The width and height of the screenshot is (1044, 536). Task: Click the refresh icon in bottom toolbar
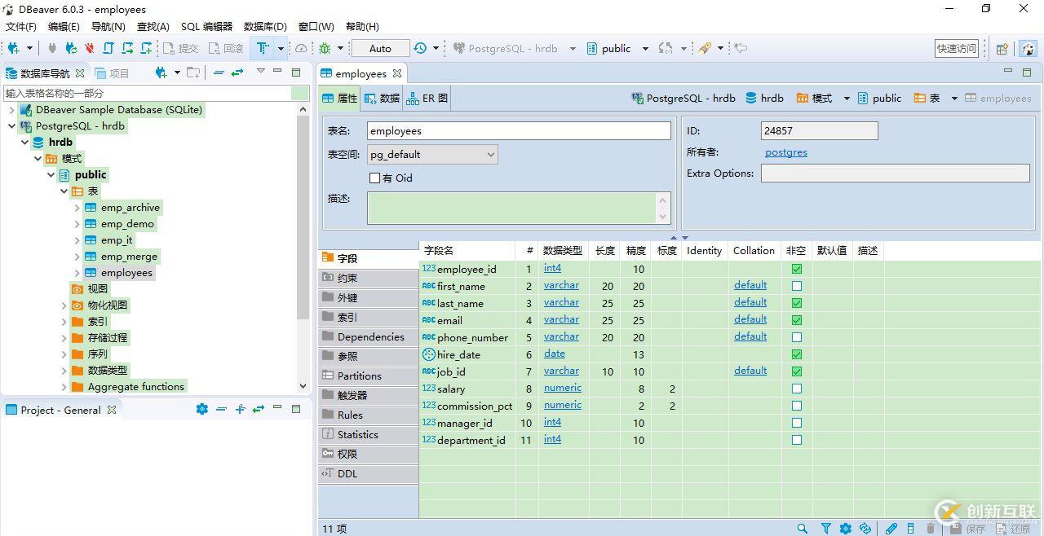(865, 529)
